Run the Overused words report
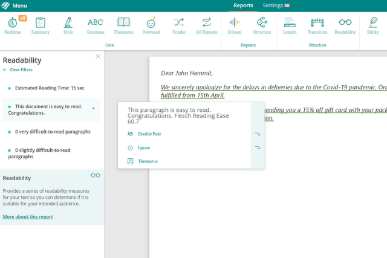 click(151, 25)
